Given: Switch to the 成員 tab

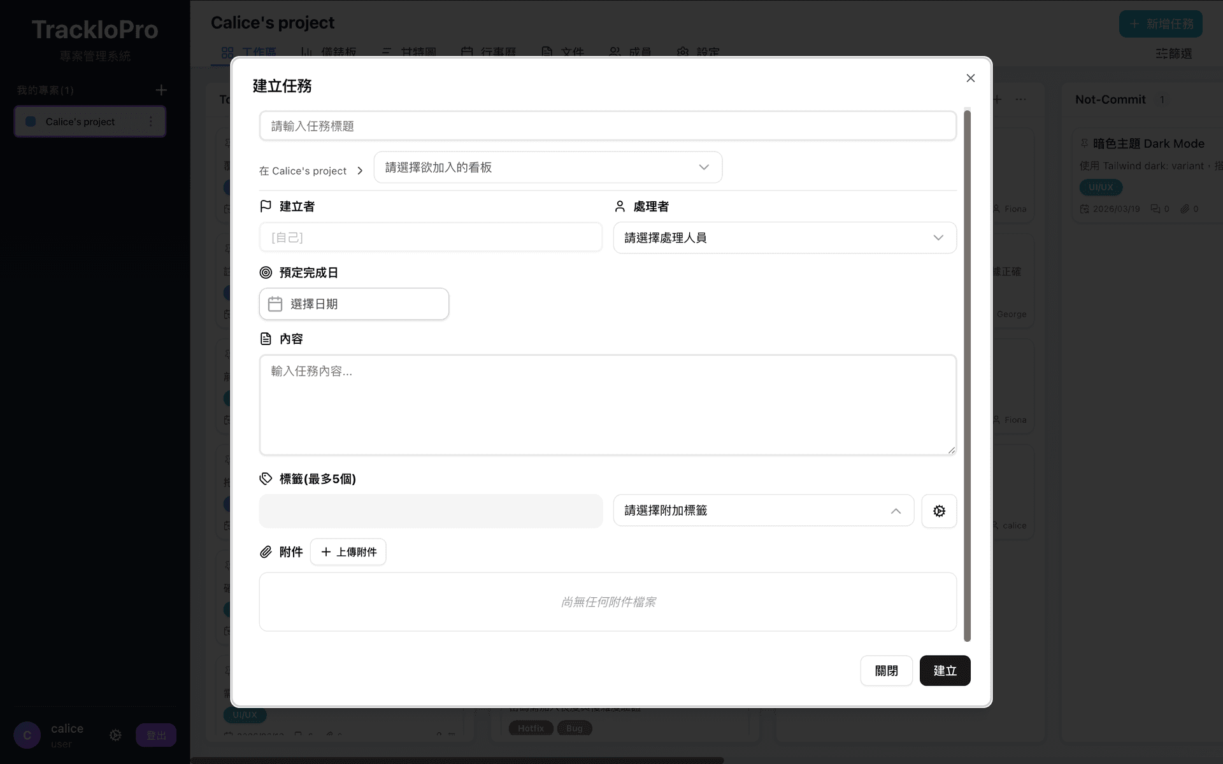Looking at the screenshot, I should (630, 52).
